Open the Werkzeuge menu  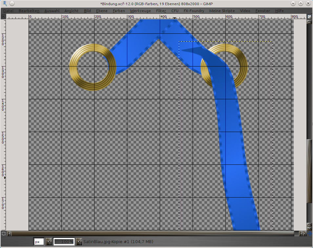[140, 11]
